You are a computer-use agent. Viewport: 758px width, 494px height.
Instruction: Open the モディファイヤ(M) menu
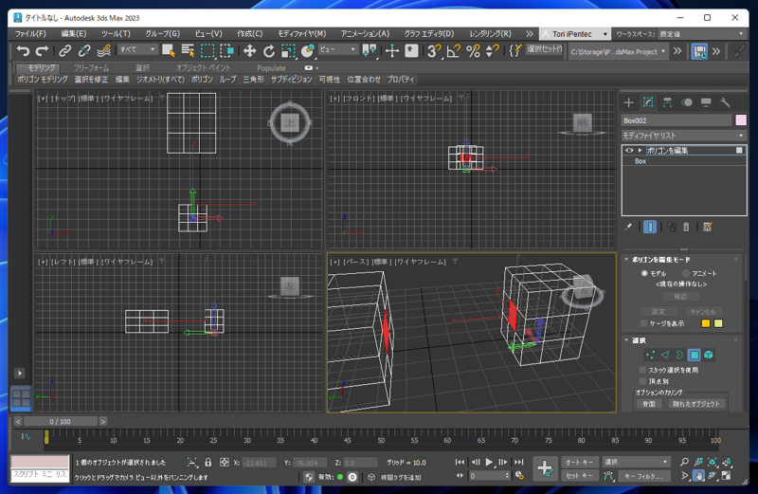click(x=301, y=34)
